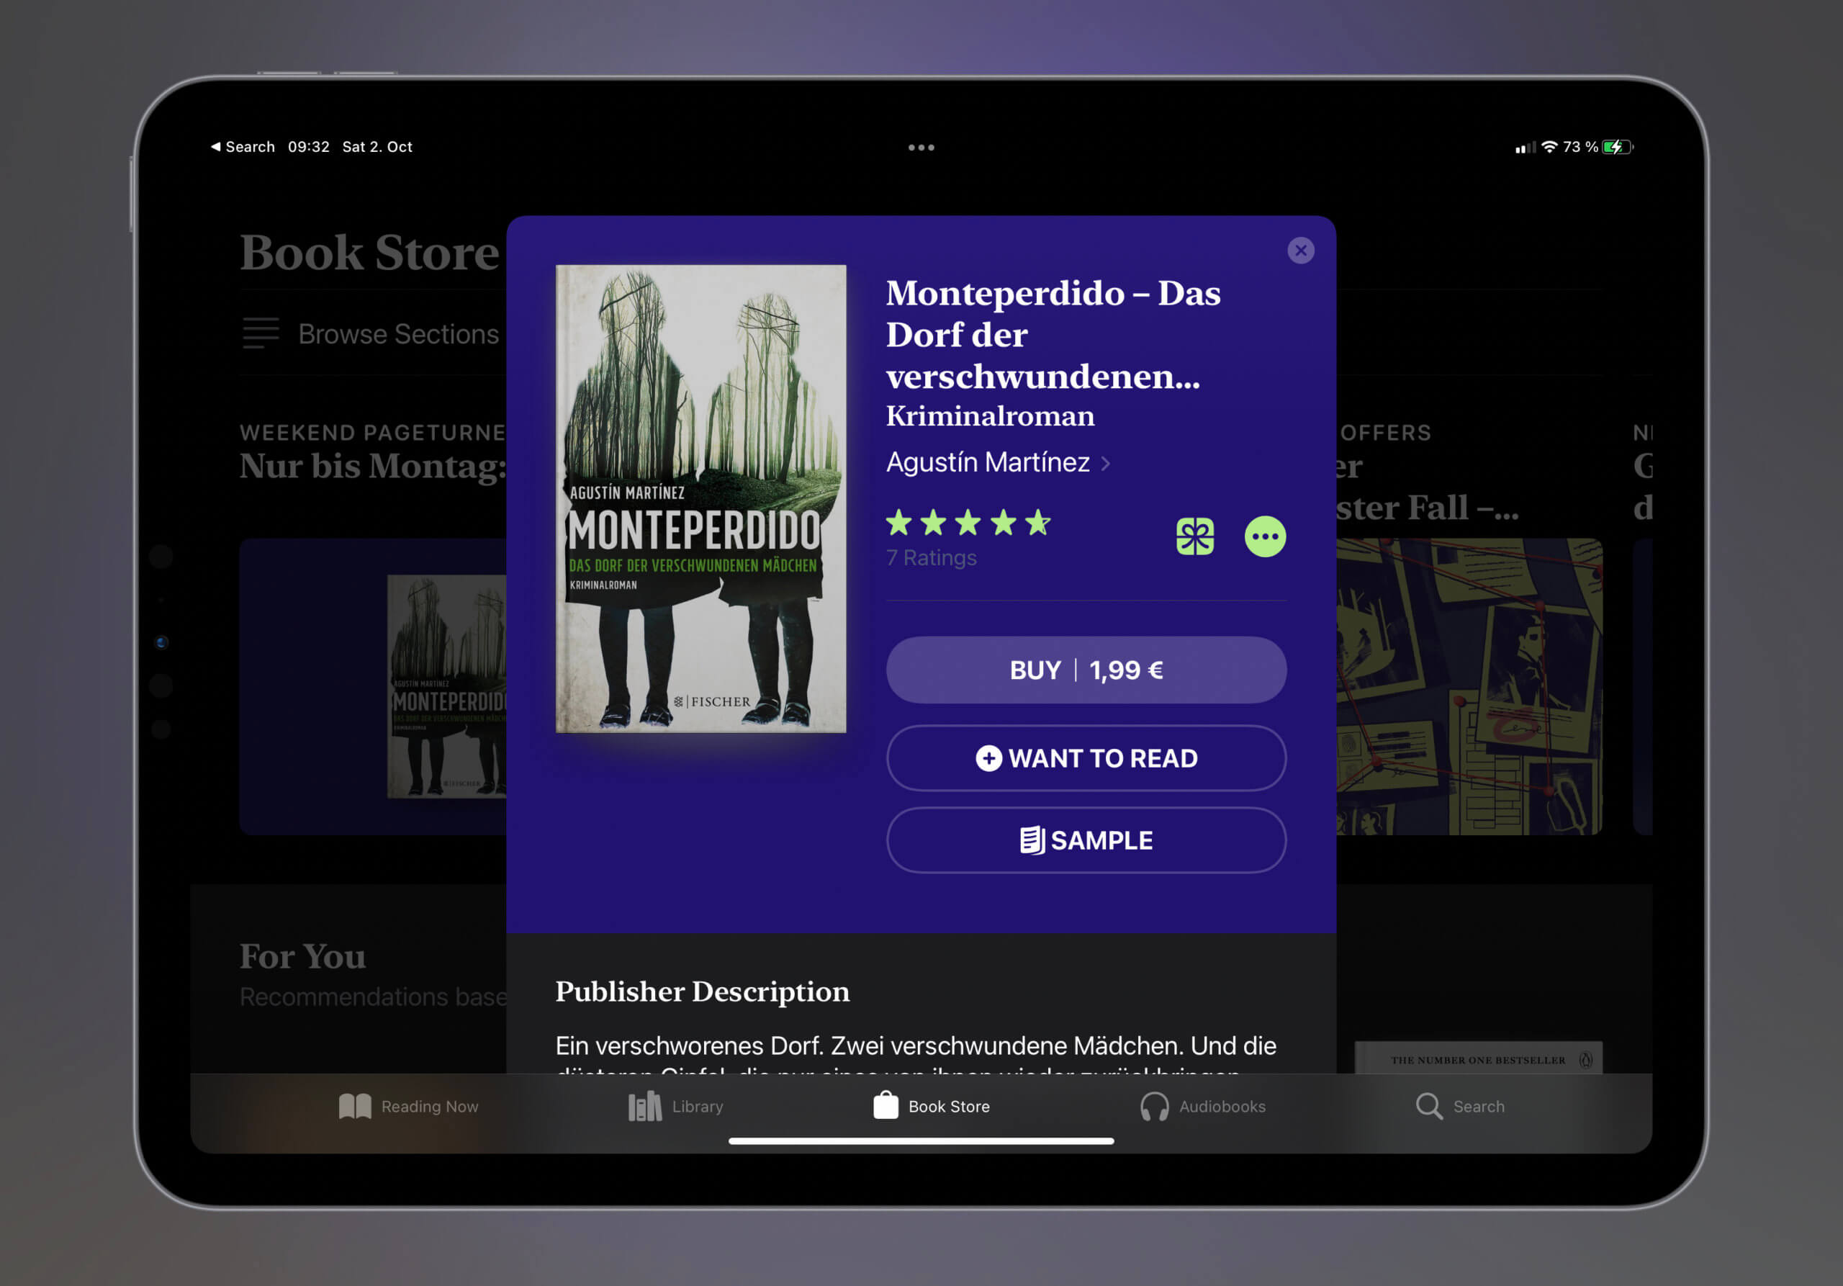Switch to Library tab
The height and width of the screenshot is (1286, 1843).
pyautogui.click(x=675, y=1106)
